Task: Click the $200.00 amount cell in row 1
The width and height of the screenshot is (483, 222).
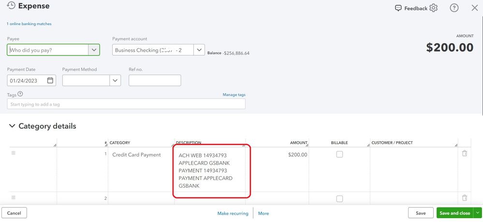Action: [277, 169]
